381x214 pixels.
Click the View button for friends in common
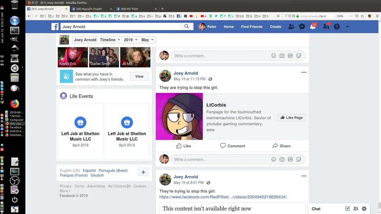(x=139, y=76)
